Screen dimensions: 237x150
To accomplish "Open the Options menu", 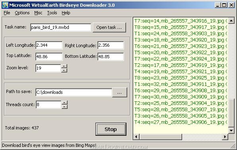I will (22, 13).
